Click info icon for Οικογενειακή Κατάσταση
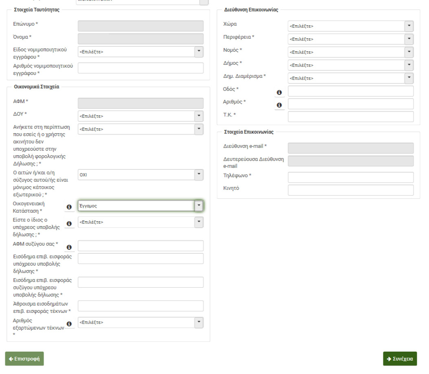 tap(69, 207)
